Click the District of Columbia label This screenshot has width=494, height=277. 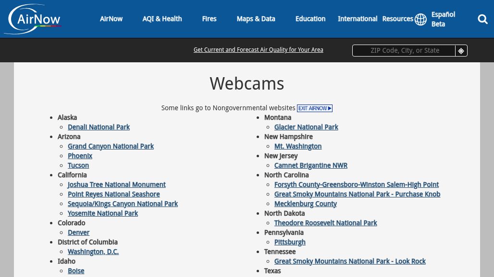[x=87, y=242]
